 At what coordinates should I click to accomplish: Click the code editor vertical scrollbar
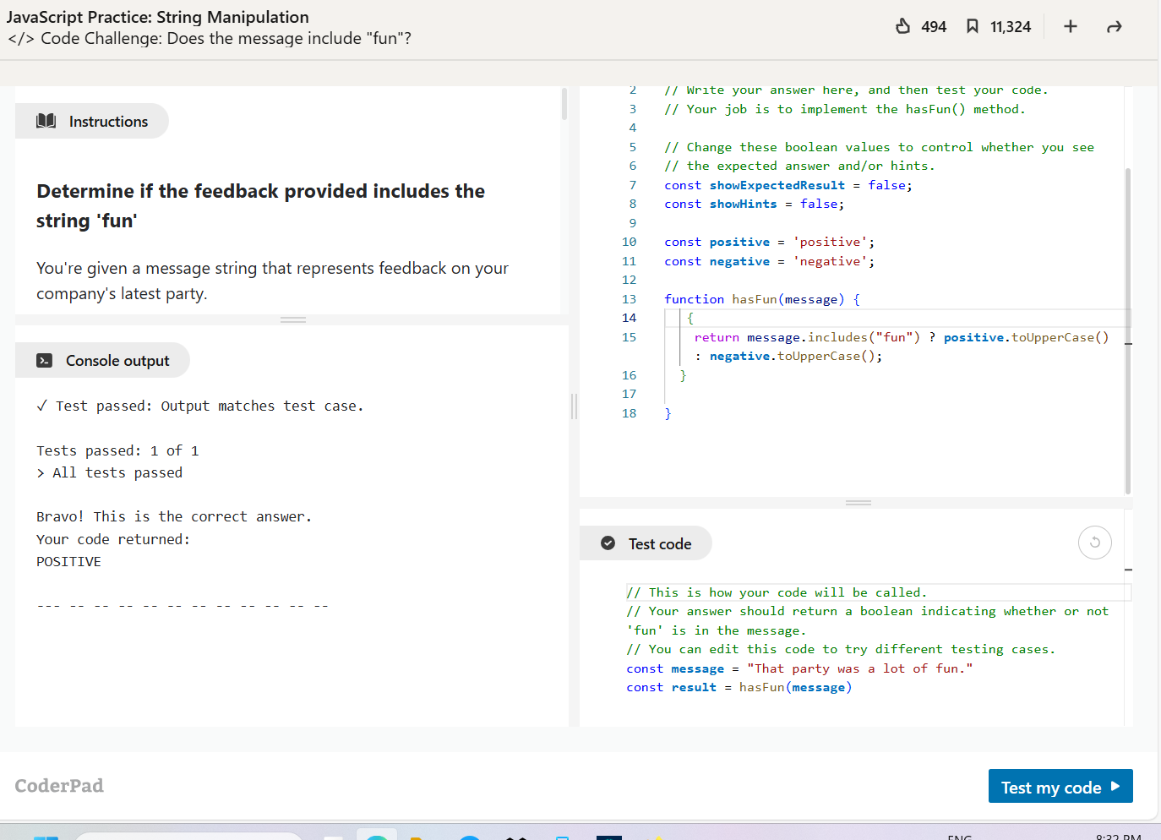coord(1127,330)
